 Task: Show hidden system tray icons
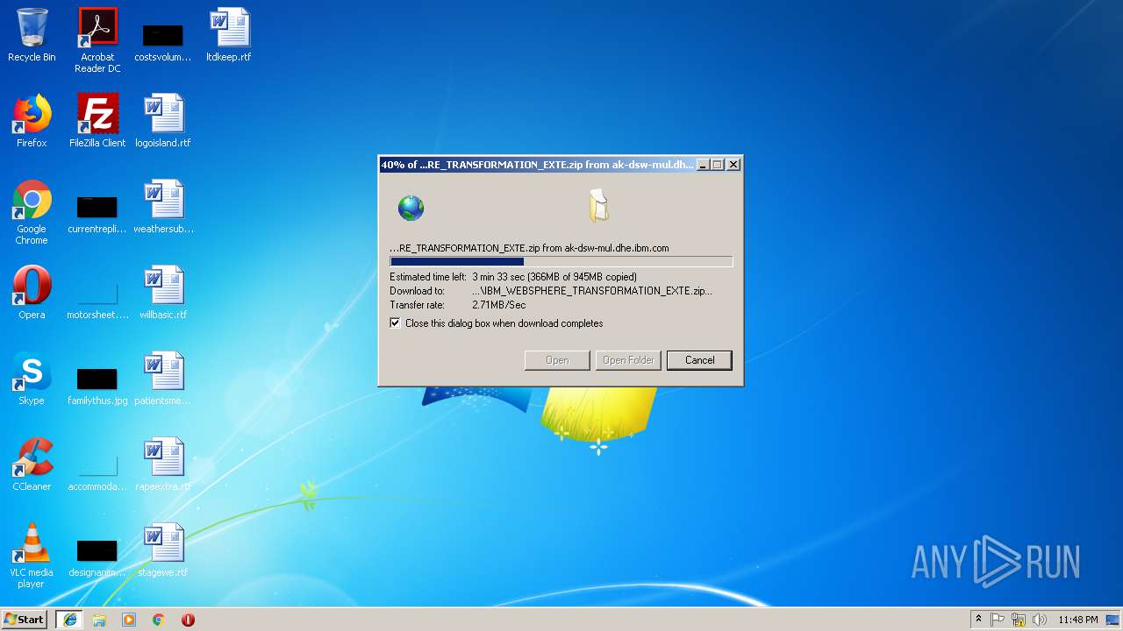point(978,620)
